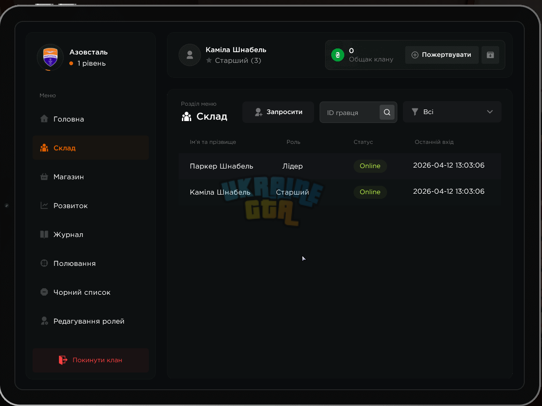The width and height of the screenshot is (542, 406).
Task: Click the Запросити invite button
Action: pyautogui.click(x=278, y=112)
